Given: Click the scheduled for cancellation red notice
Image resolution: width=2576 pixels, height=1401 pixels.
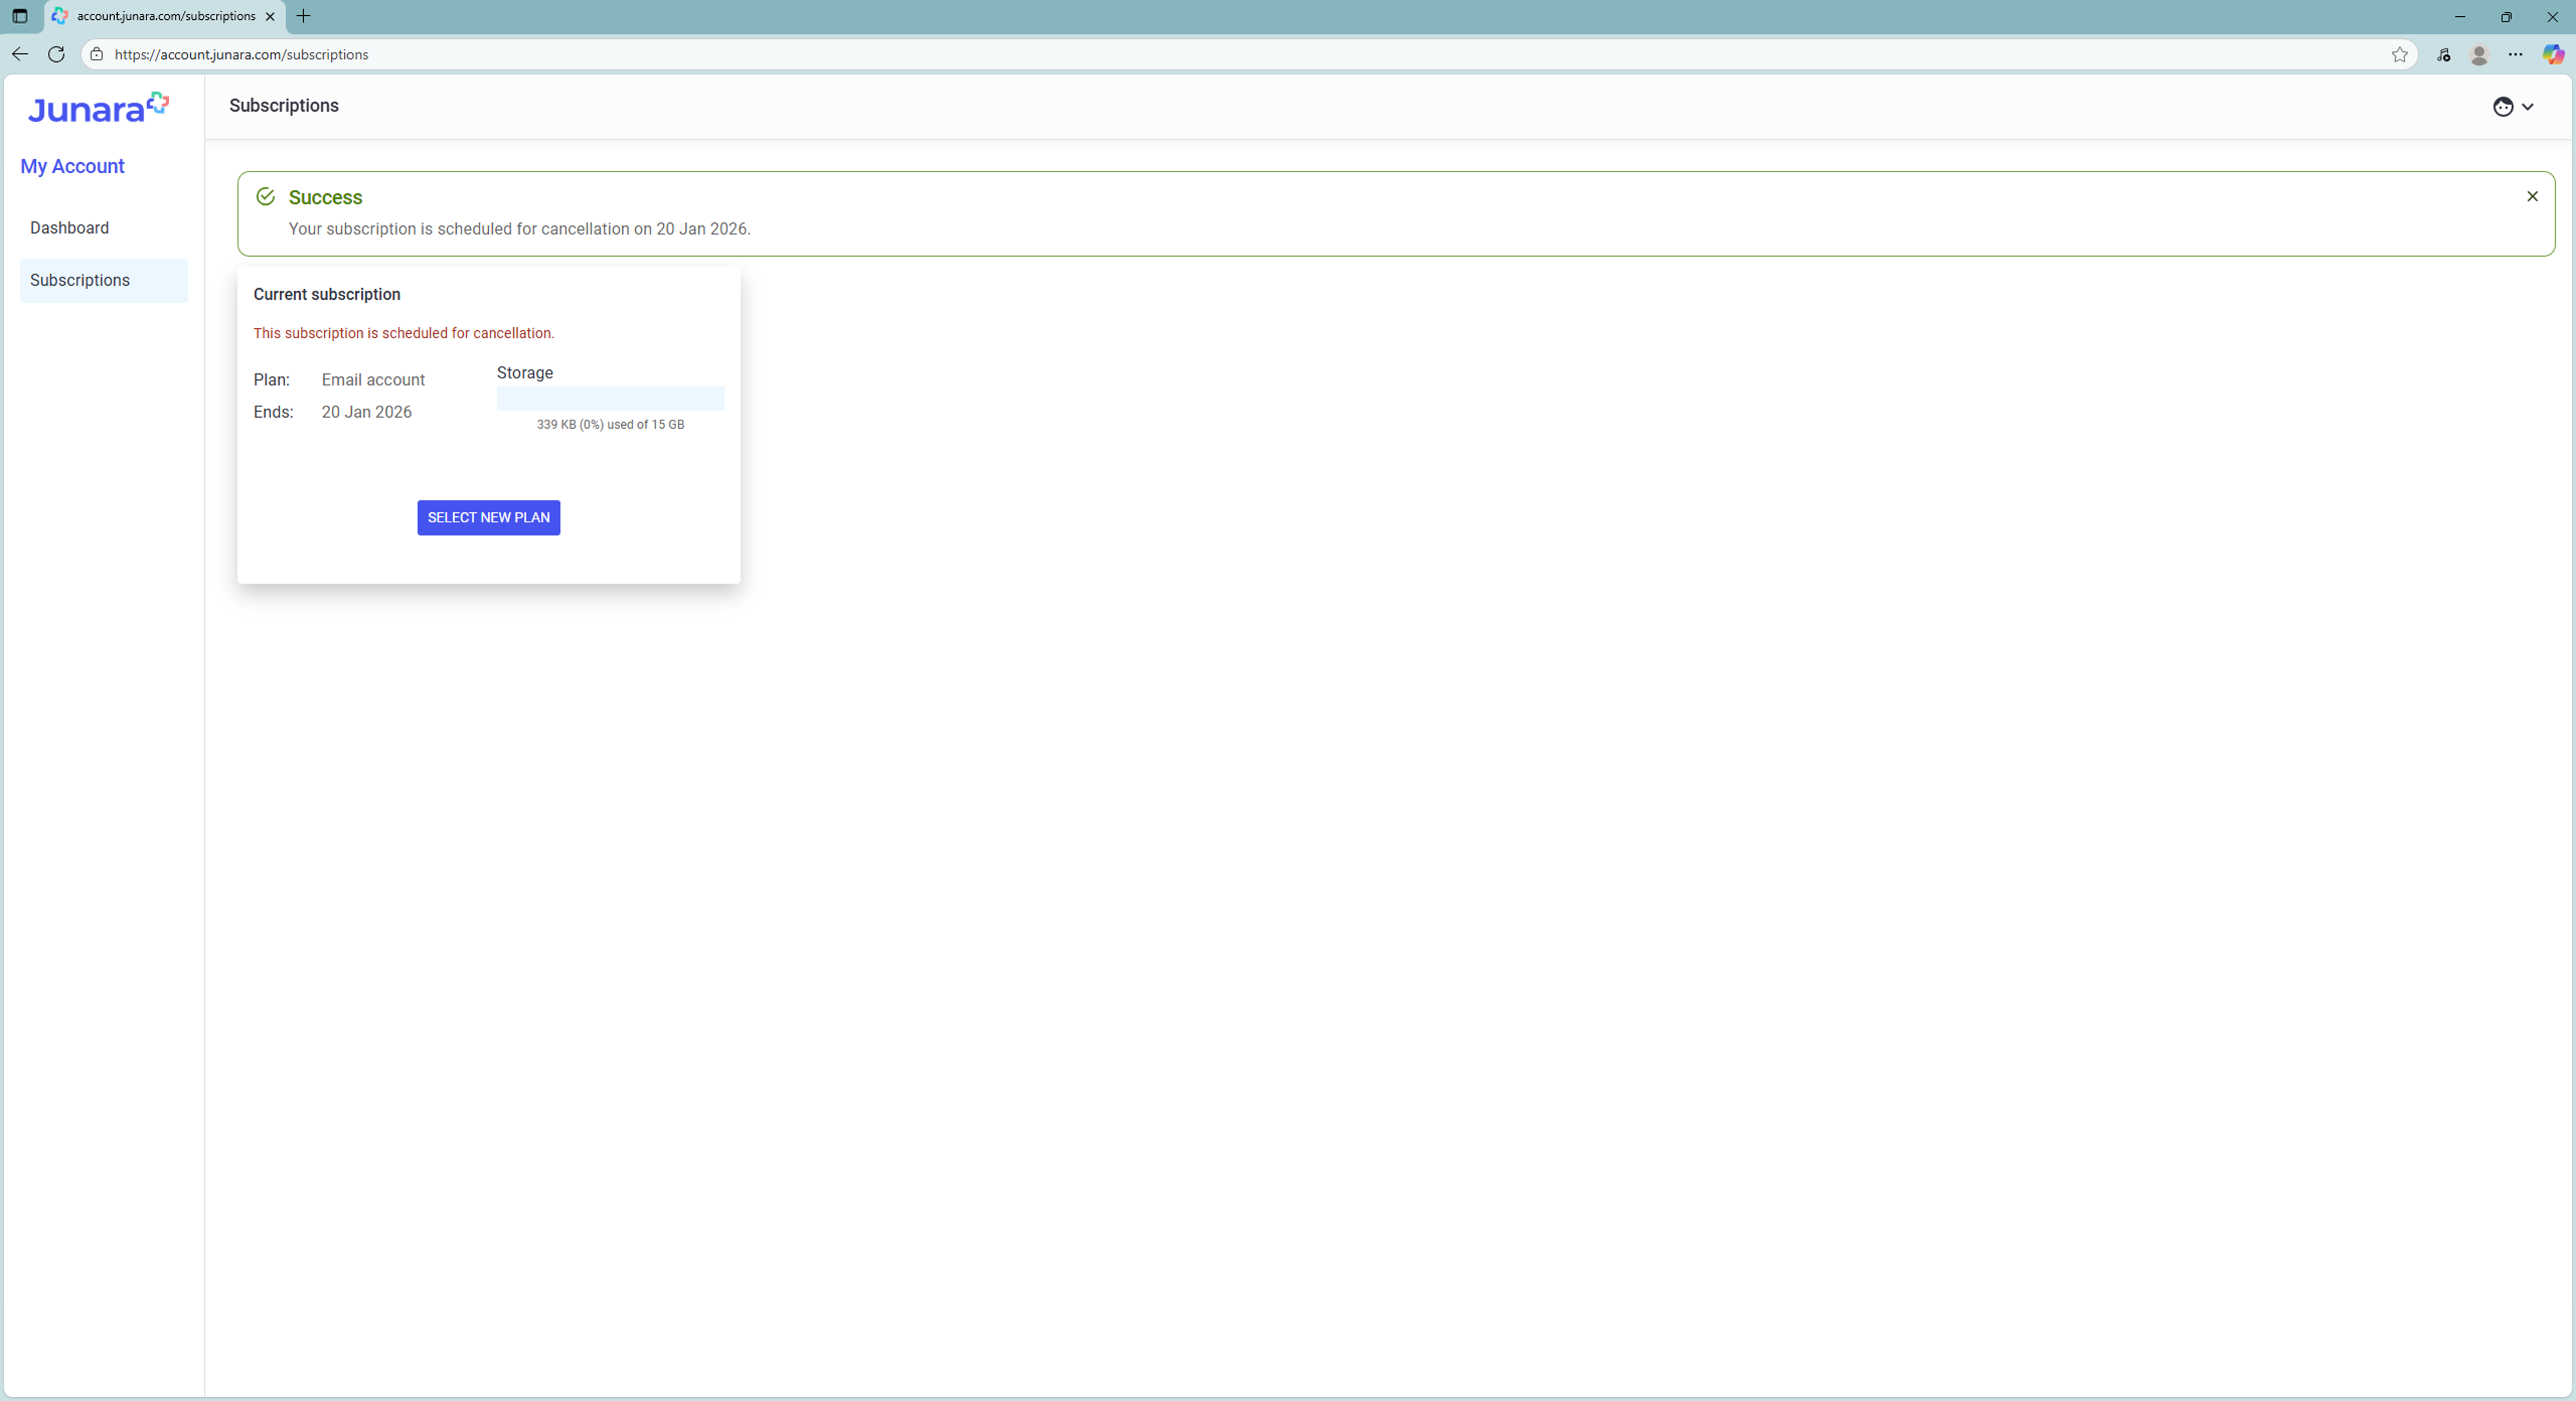Looking at the screenshot, I should [403, 333].
